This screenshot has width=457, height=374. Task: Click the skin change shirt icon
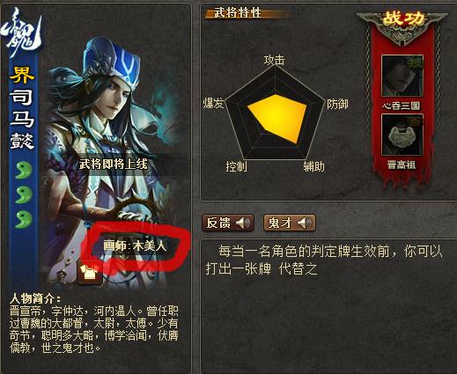click(90, 273)
